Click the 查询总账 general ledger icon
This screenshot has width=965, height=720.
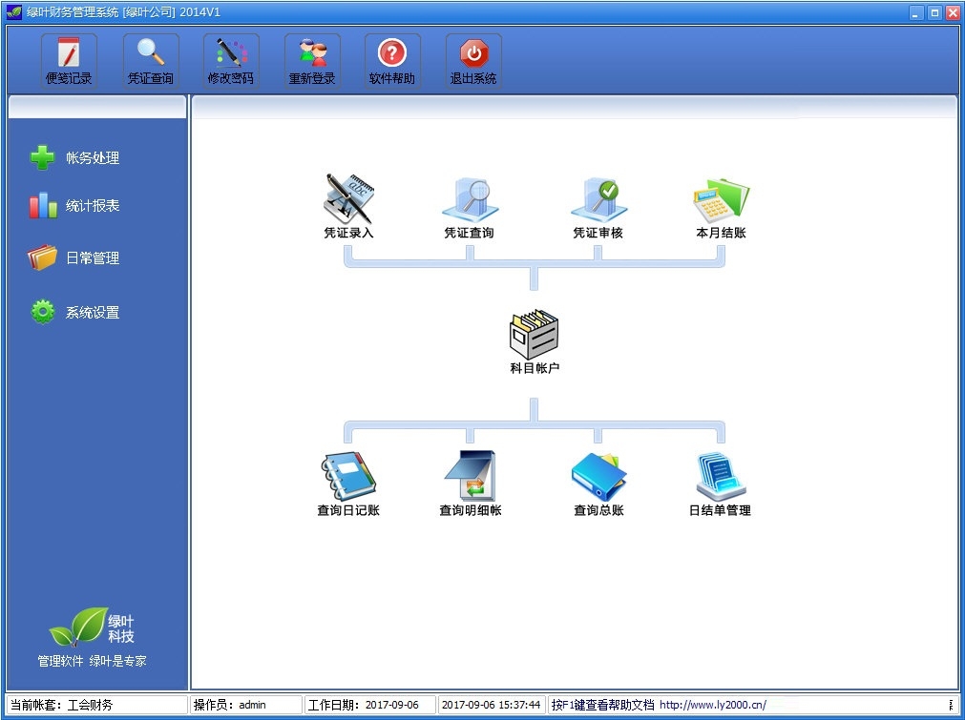(x=598, y=477)
